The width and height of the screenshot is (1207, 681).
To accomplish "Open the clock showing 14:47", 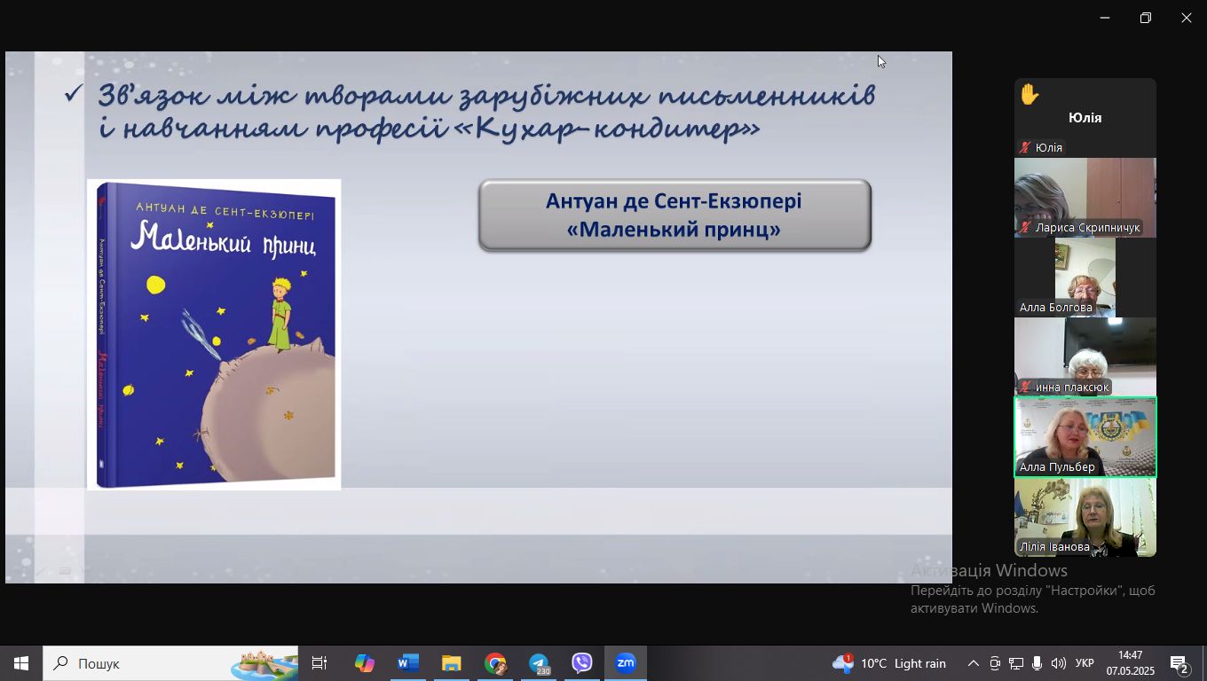I will pyautogui.click(x=1130, y=663).
